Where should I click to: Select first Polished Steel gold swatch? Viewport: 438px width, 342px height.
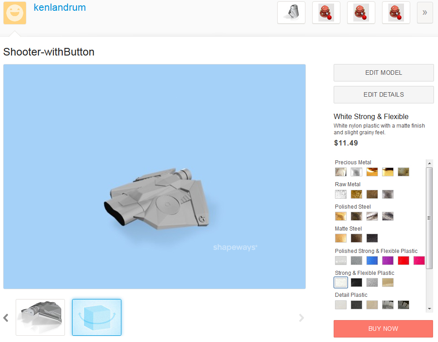click(x=341, y=216)
